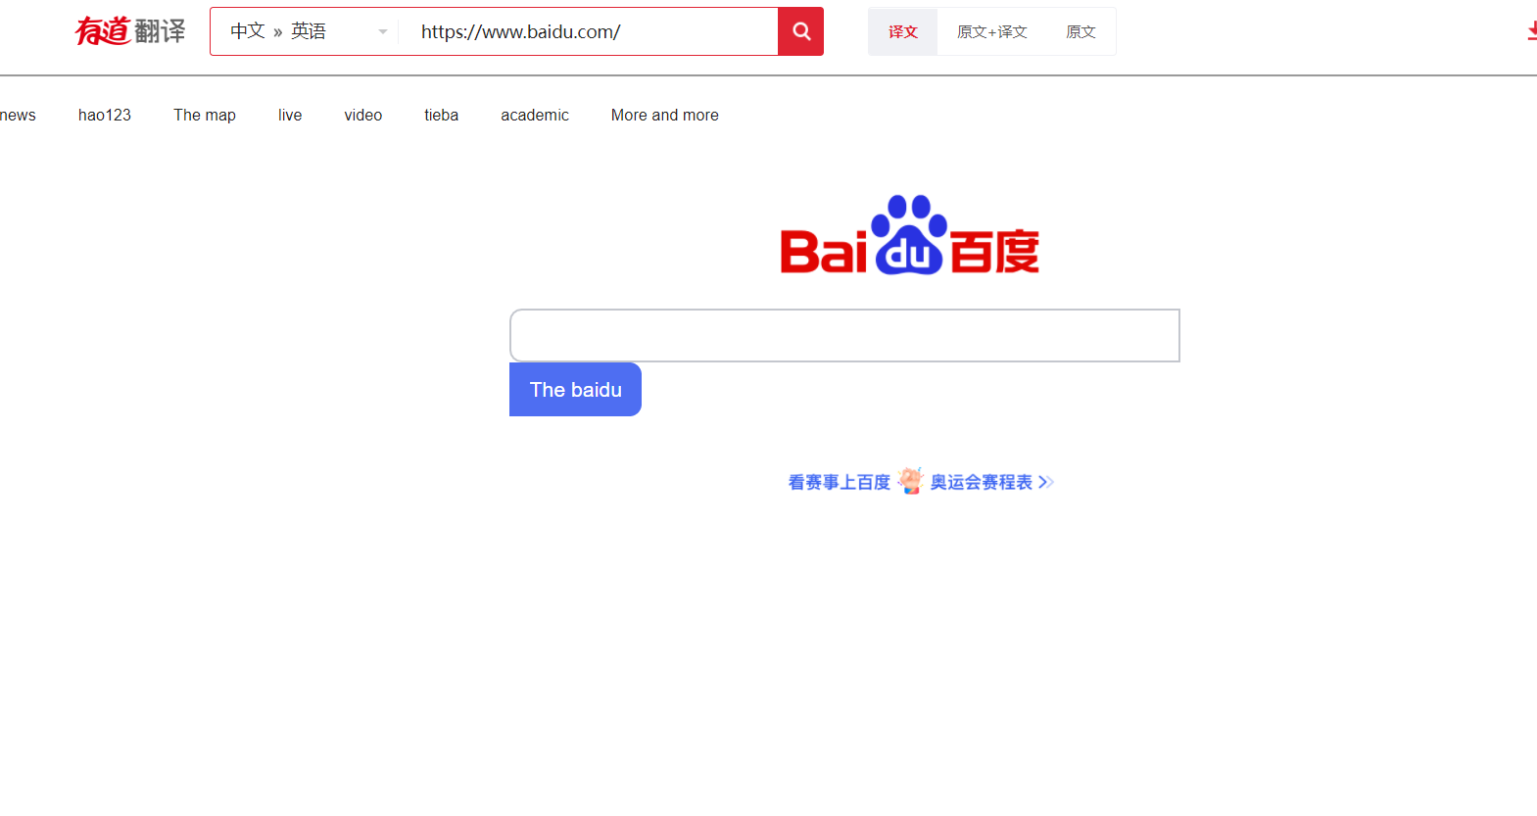1537x816 pixels.
Task: Open the hao123 link
Action: point(105,115)
